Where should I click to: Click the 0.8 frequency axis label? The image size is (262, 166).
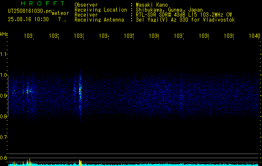tap(3, 116)
